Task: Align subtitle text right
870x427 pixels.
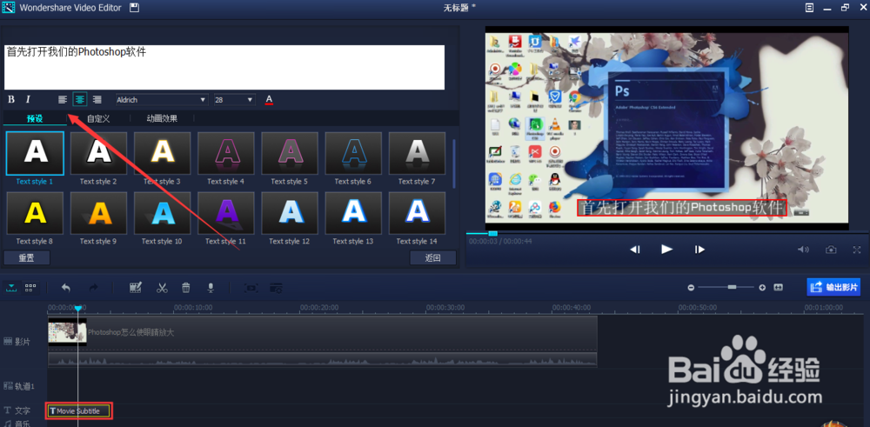Action: pyautogui.click(x=97, y=100)
